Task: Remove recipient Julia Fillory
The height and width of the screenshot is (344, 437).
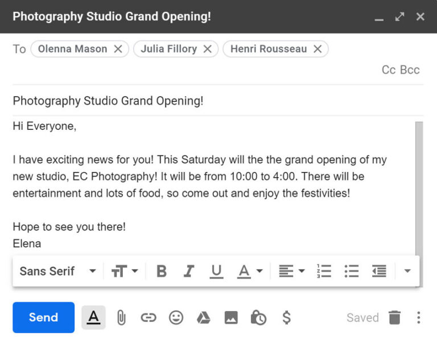Action: pyautogui.click(x=207, y=49)
